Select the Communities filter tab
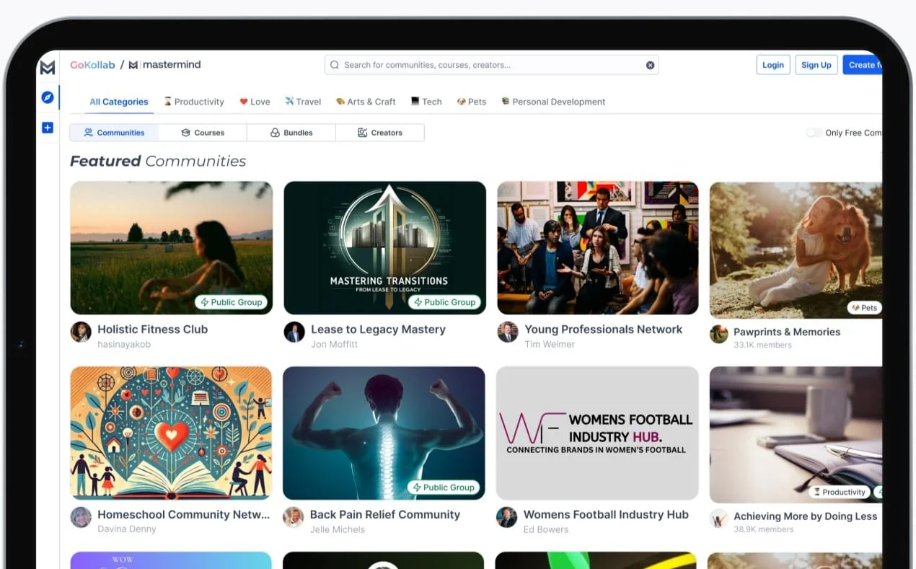 click(x=114, y=133)
